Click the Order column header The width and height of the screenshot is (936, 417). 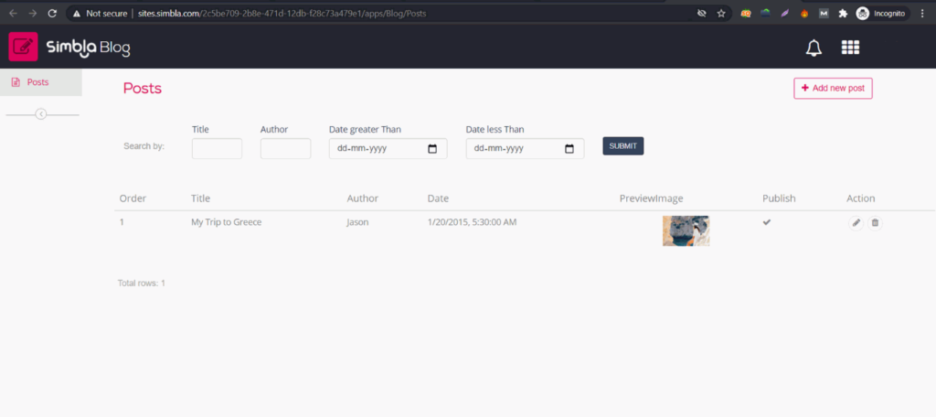tap(133, 198)
